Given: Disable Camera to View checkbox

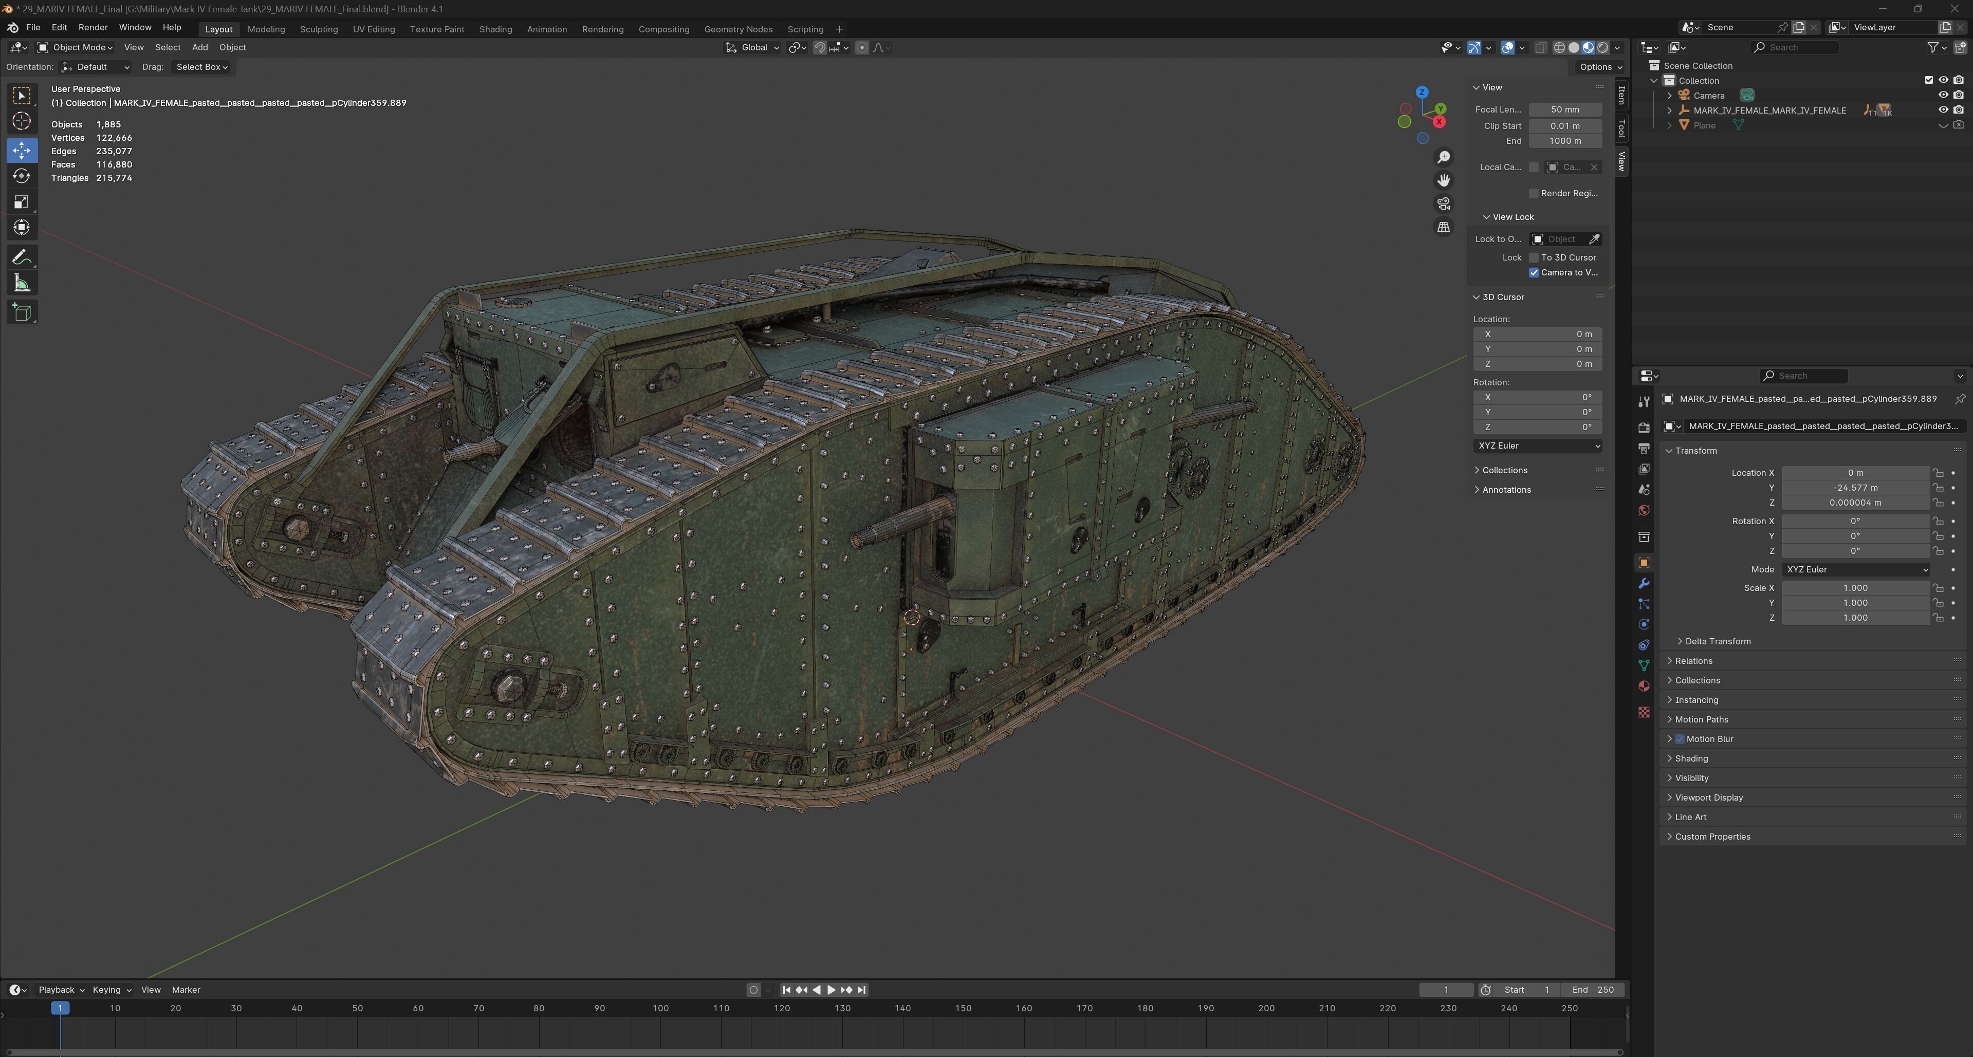Looking at the screenshot, I should point(1534,273).
